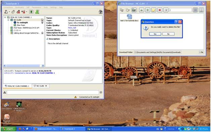Click the red away-status toolbar icon
The image size is (211, 132).
(x=18, y=12)
